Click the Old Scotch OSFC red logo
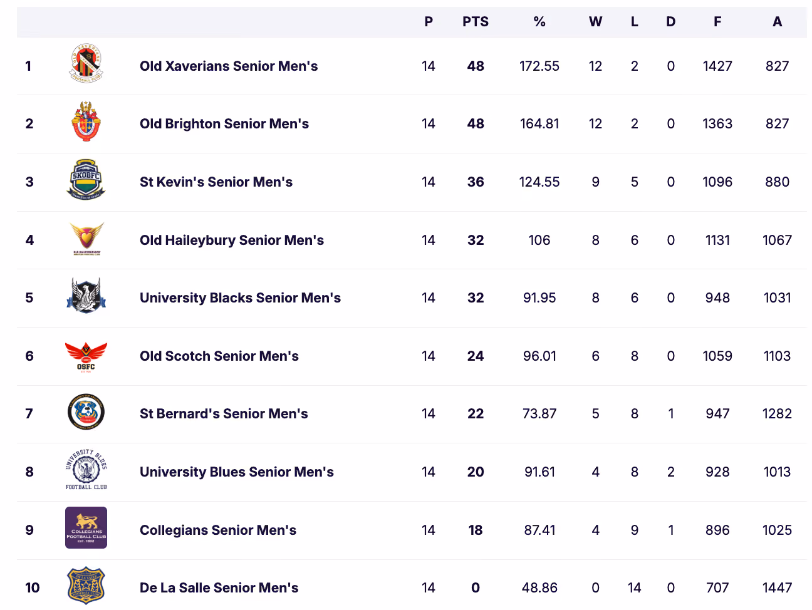Screen dimensions: 812x610 [x=86, y=356]
